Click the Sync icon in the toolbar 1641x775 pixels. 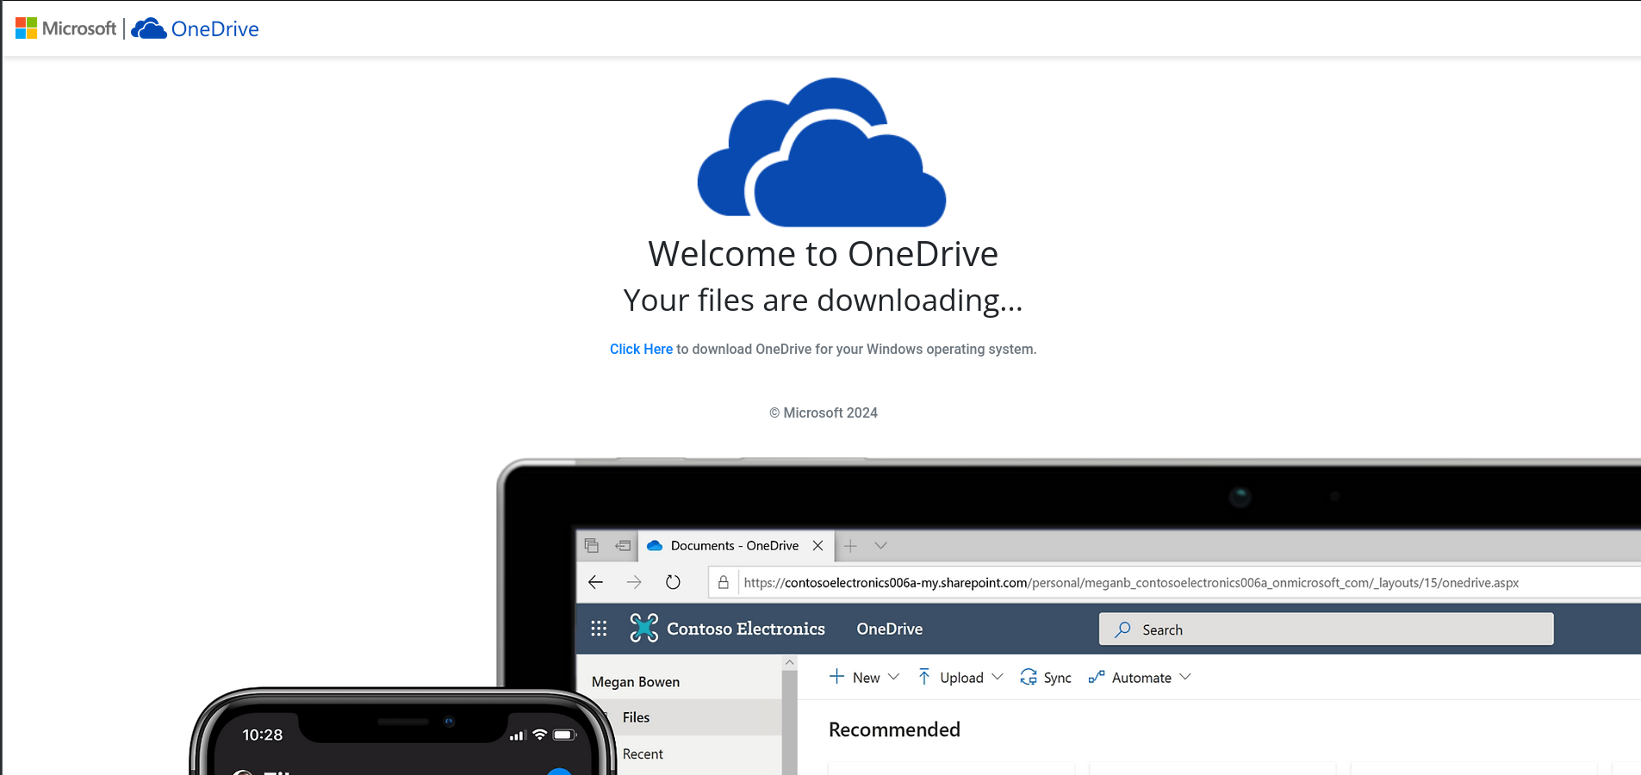[x=1029, y=678]
